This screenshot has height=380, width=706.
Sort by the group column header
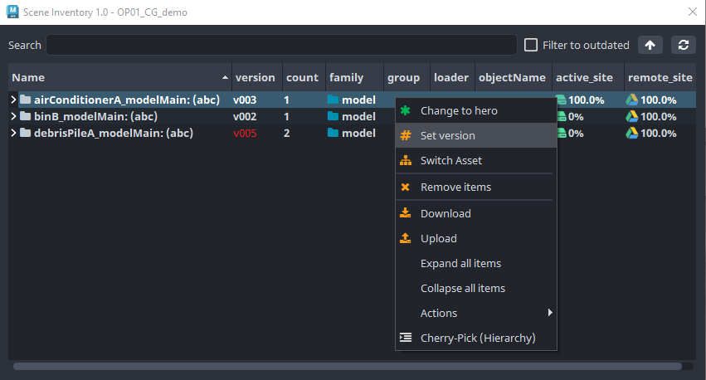(x=407, y=77)
